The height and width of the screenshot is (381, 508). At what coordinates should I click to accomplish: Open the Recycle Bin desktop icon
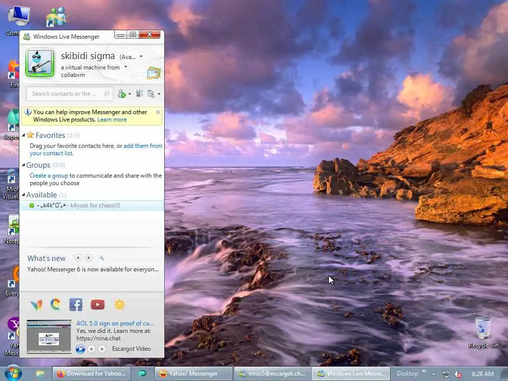tap(483, 332)
